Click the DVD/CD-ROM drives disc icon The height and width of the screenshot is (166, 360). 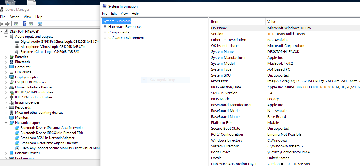12,82
